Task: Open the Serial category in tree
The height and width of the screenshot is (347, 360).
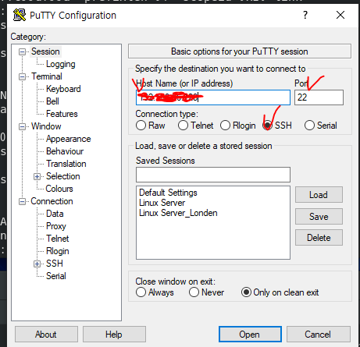Action: (56, 276)
